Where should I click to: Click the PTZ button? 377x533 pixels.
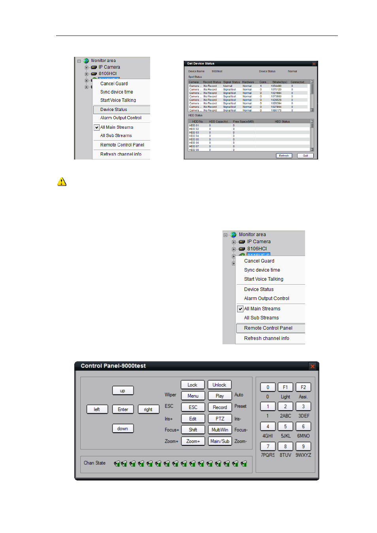[220, 419]
